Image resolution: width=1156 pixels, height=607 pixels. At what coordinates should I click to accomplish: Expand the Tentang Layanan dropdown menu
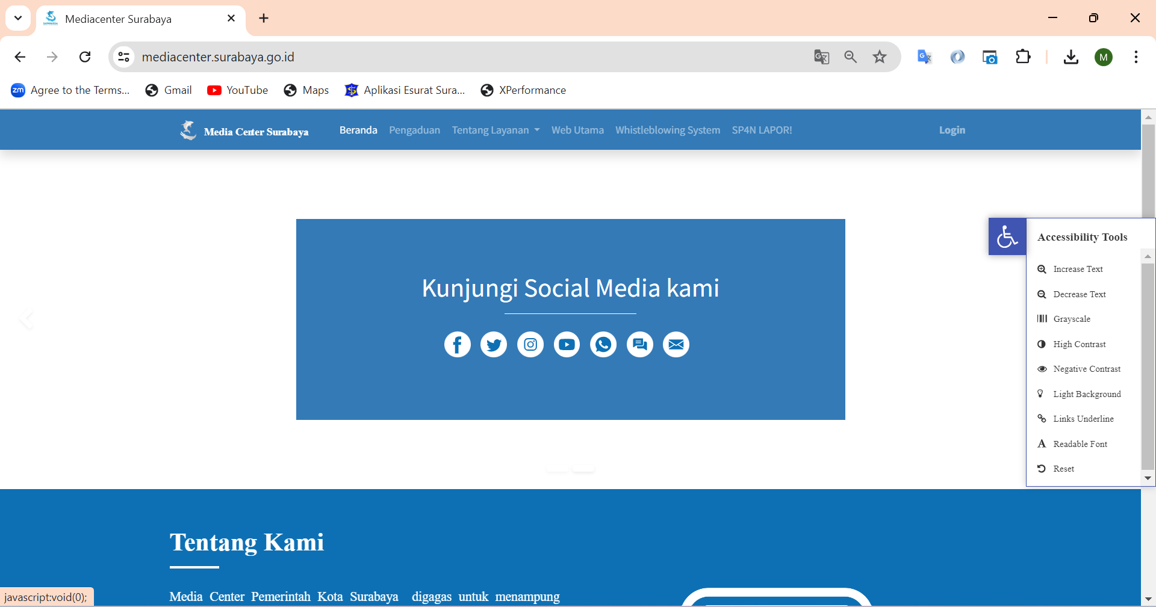496,130
